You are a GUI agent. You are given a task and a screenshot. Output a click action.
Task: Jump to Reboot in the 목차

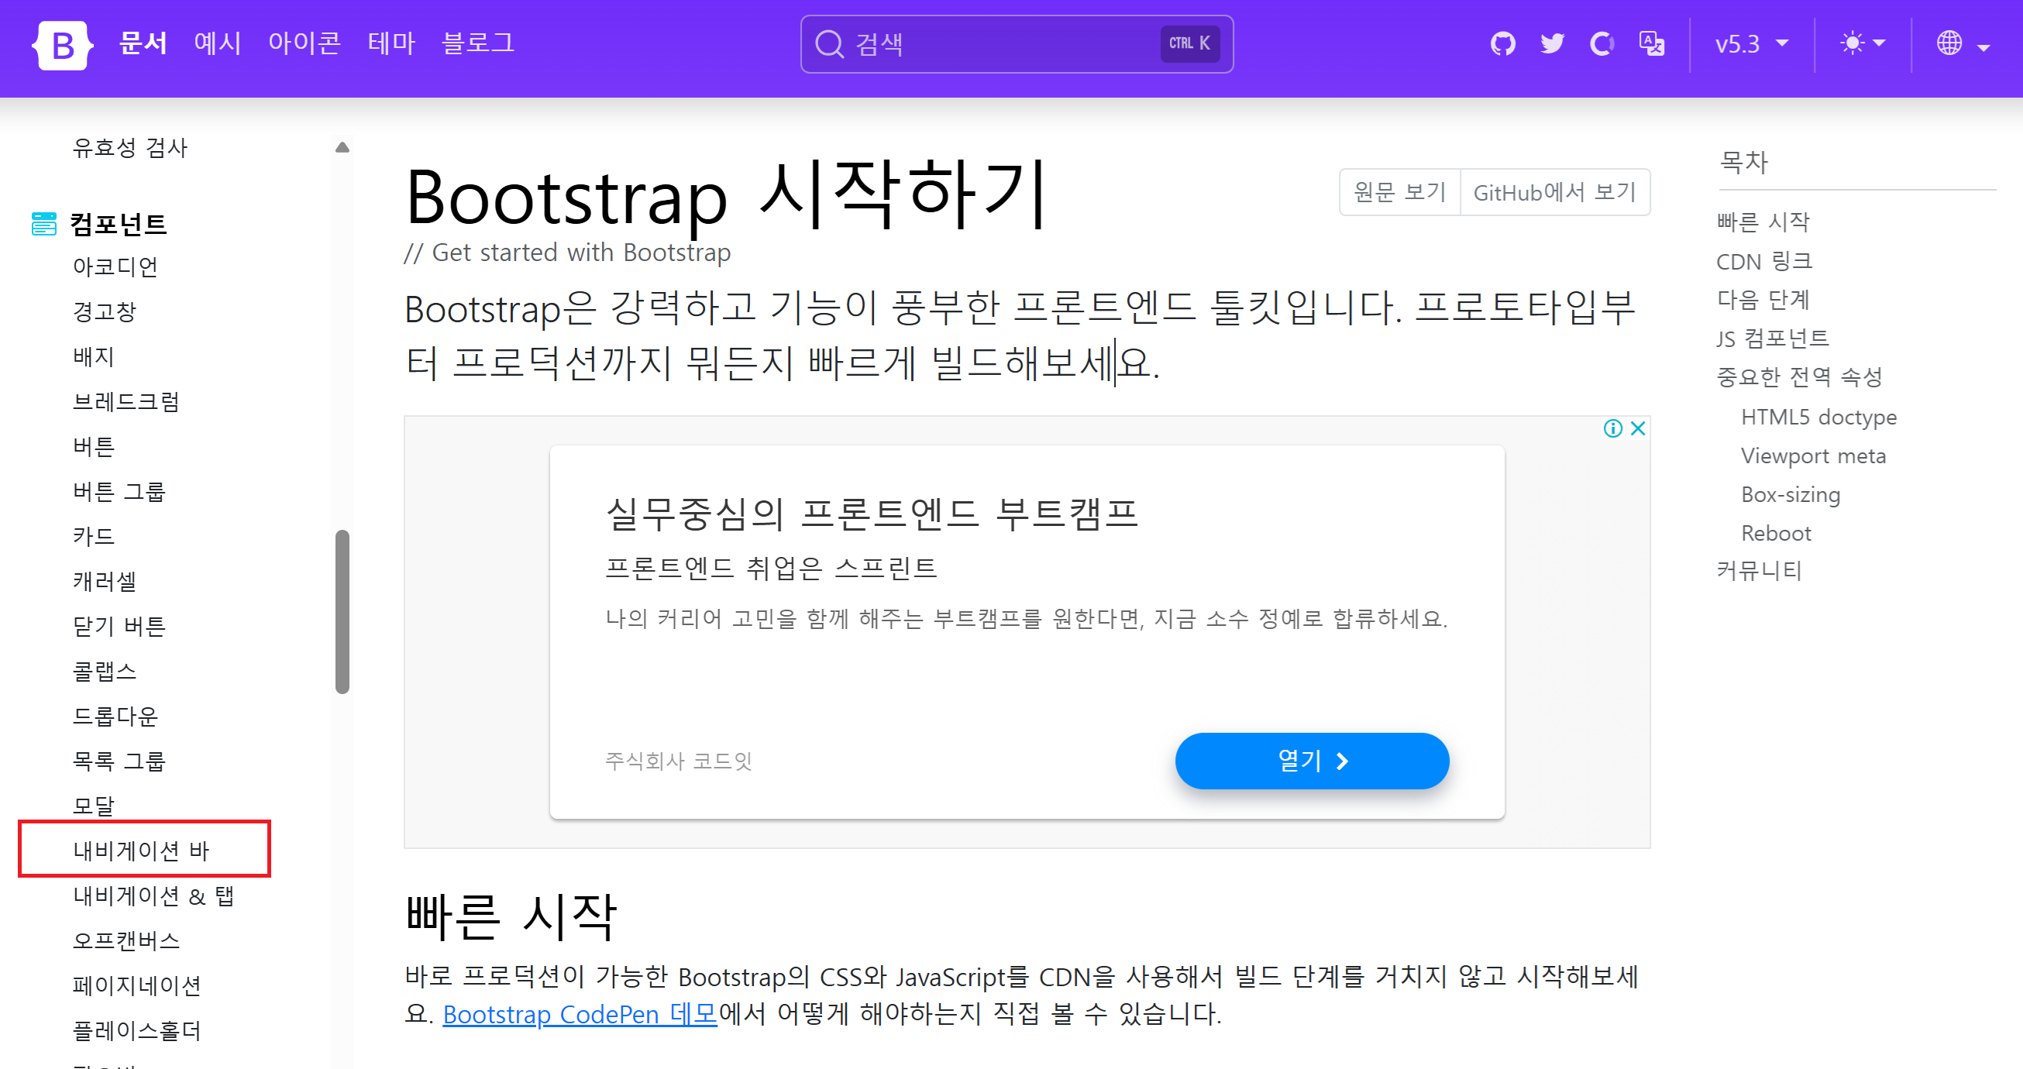tap(1776, 533)
